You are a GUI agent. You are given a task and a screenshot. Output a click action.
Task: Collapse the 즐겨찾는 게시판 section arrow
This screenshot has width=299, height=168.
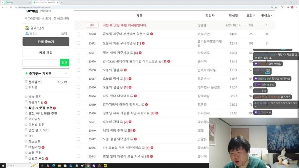tap(66, 73)
